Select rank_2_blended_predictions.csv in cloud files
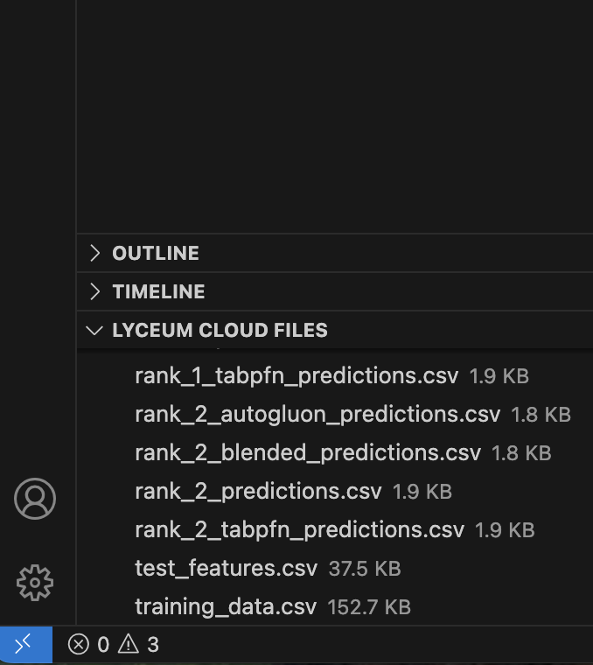The image size is (593, 665). tap(308, 452)
